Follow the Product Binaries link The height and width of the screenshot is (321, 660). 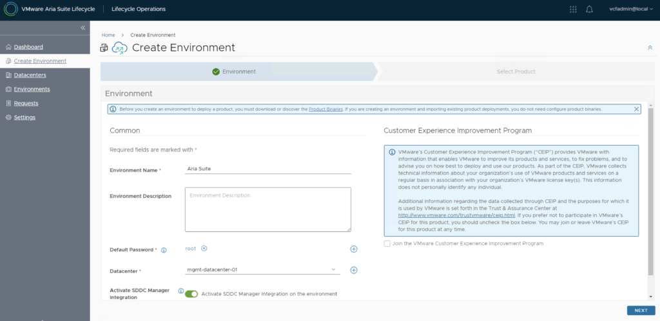[x=325, y=110]
